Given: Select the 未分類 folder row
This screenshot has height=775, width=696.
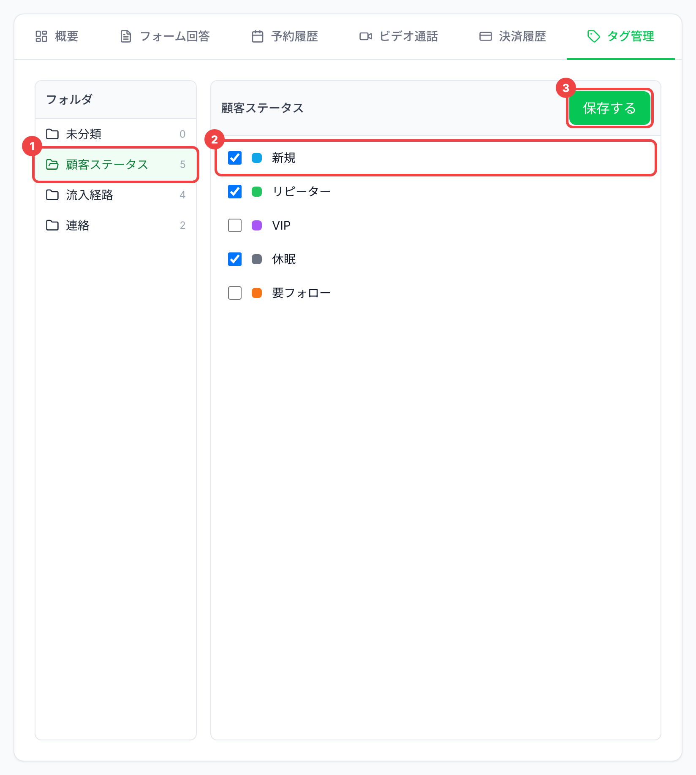Looking at the screenshot, I should (116, 134).
